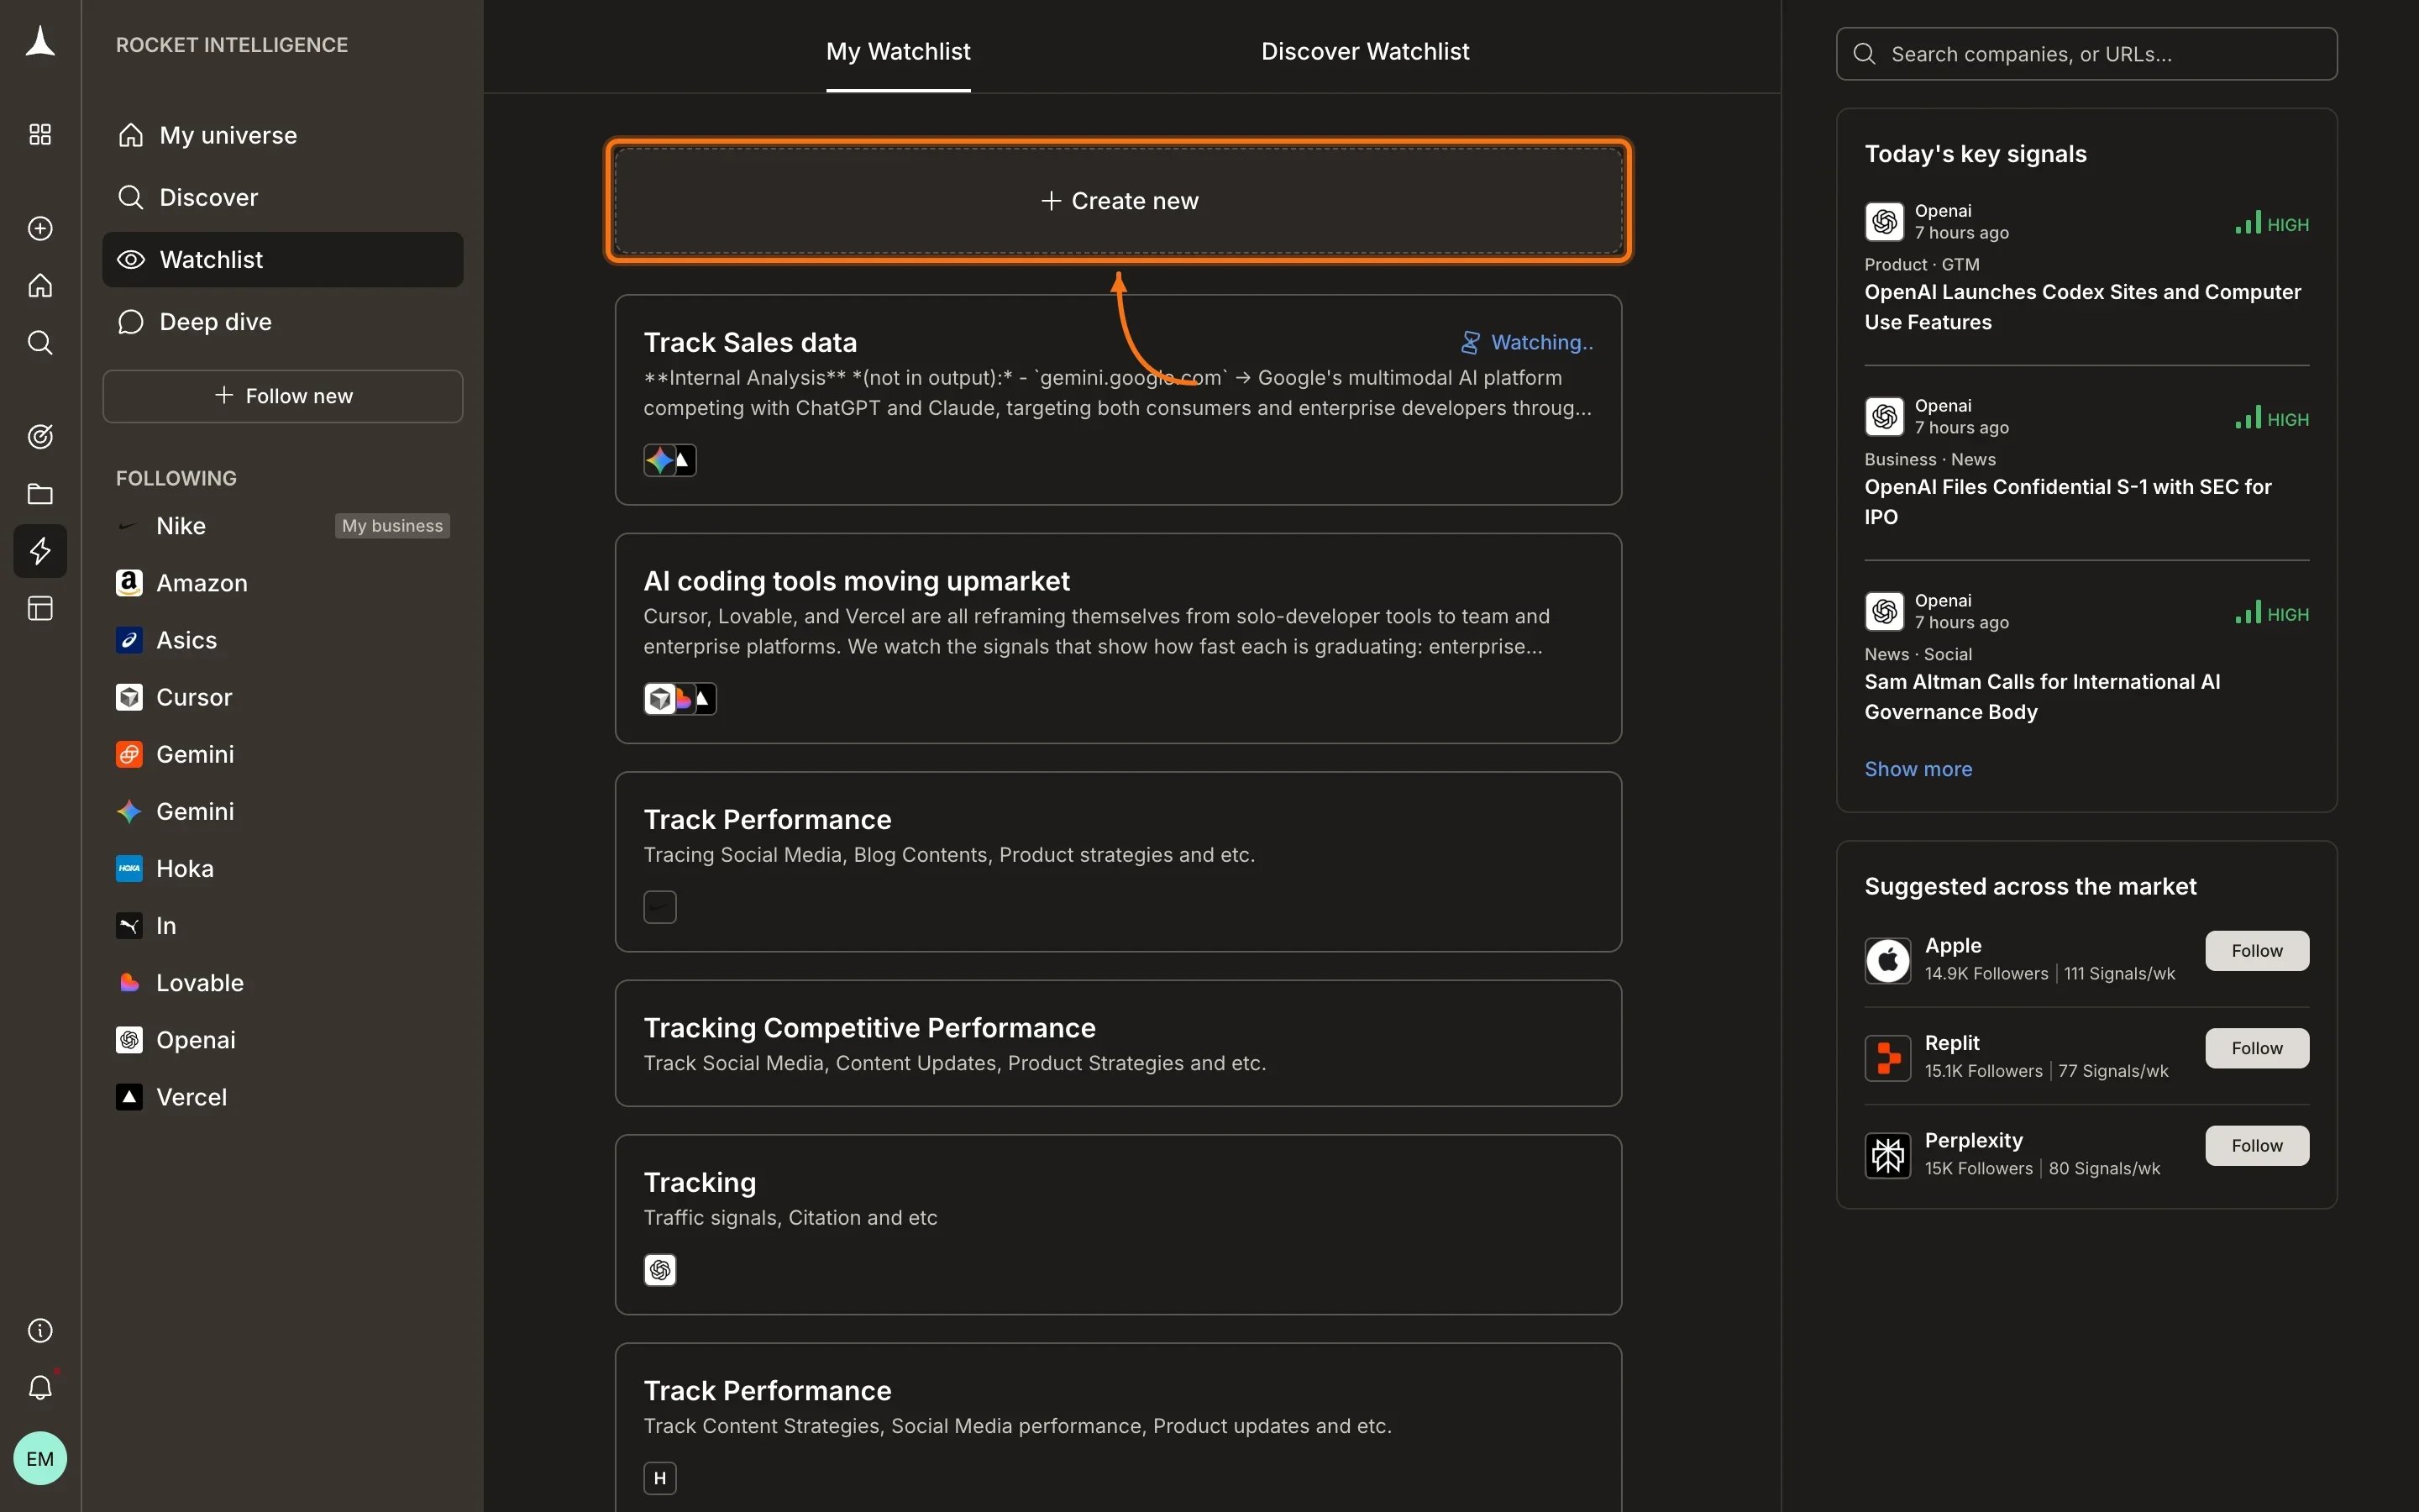Click Tracing Social Media, Blog Contents description
Viewport: 2419px width, 1512px height.
point(948,855)
